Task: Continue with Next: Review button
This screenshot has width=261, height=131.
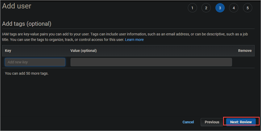Action: pos(241,122)
